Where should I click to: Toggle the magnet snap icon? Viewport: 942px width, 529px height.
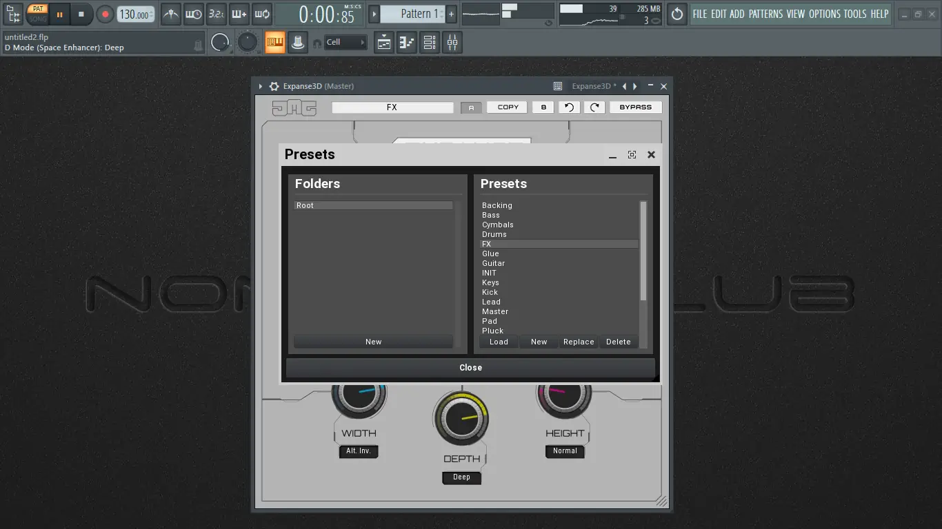pyautogui.click(x=317, y=43)
